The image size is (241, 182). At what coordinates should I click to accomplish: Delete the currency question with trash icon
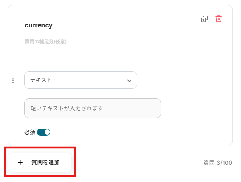[x=219, y=19]
